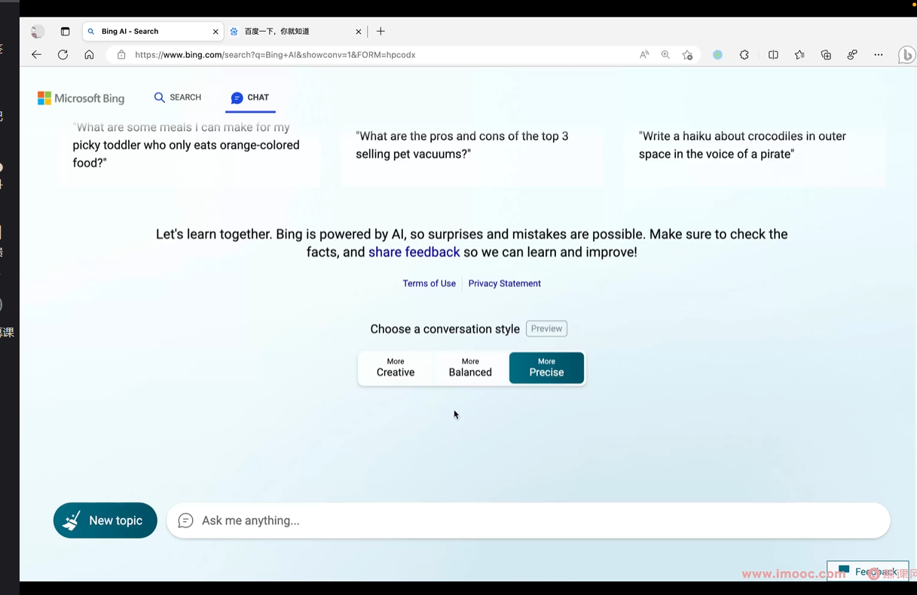Screen dimensions: 917x595
Task: Select the Bing AI - Search tab
Action: (152, 32)
